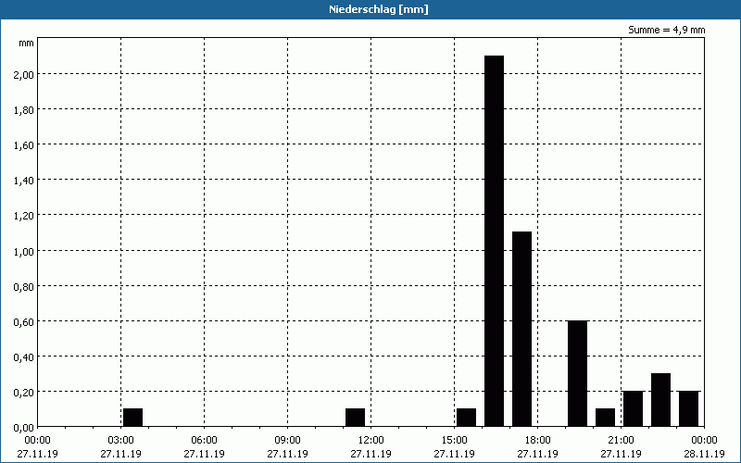Click the 1,20 y-axis value

[x=24, y=216]
